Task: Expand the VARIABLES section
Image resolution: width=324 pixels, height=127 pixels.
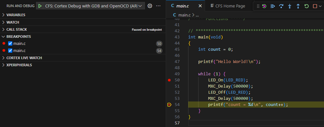Action: click(83, 15)
